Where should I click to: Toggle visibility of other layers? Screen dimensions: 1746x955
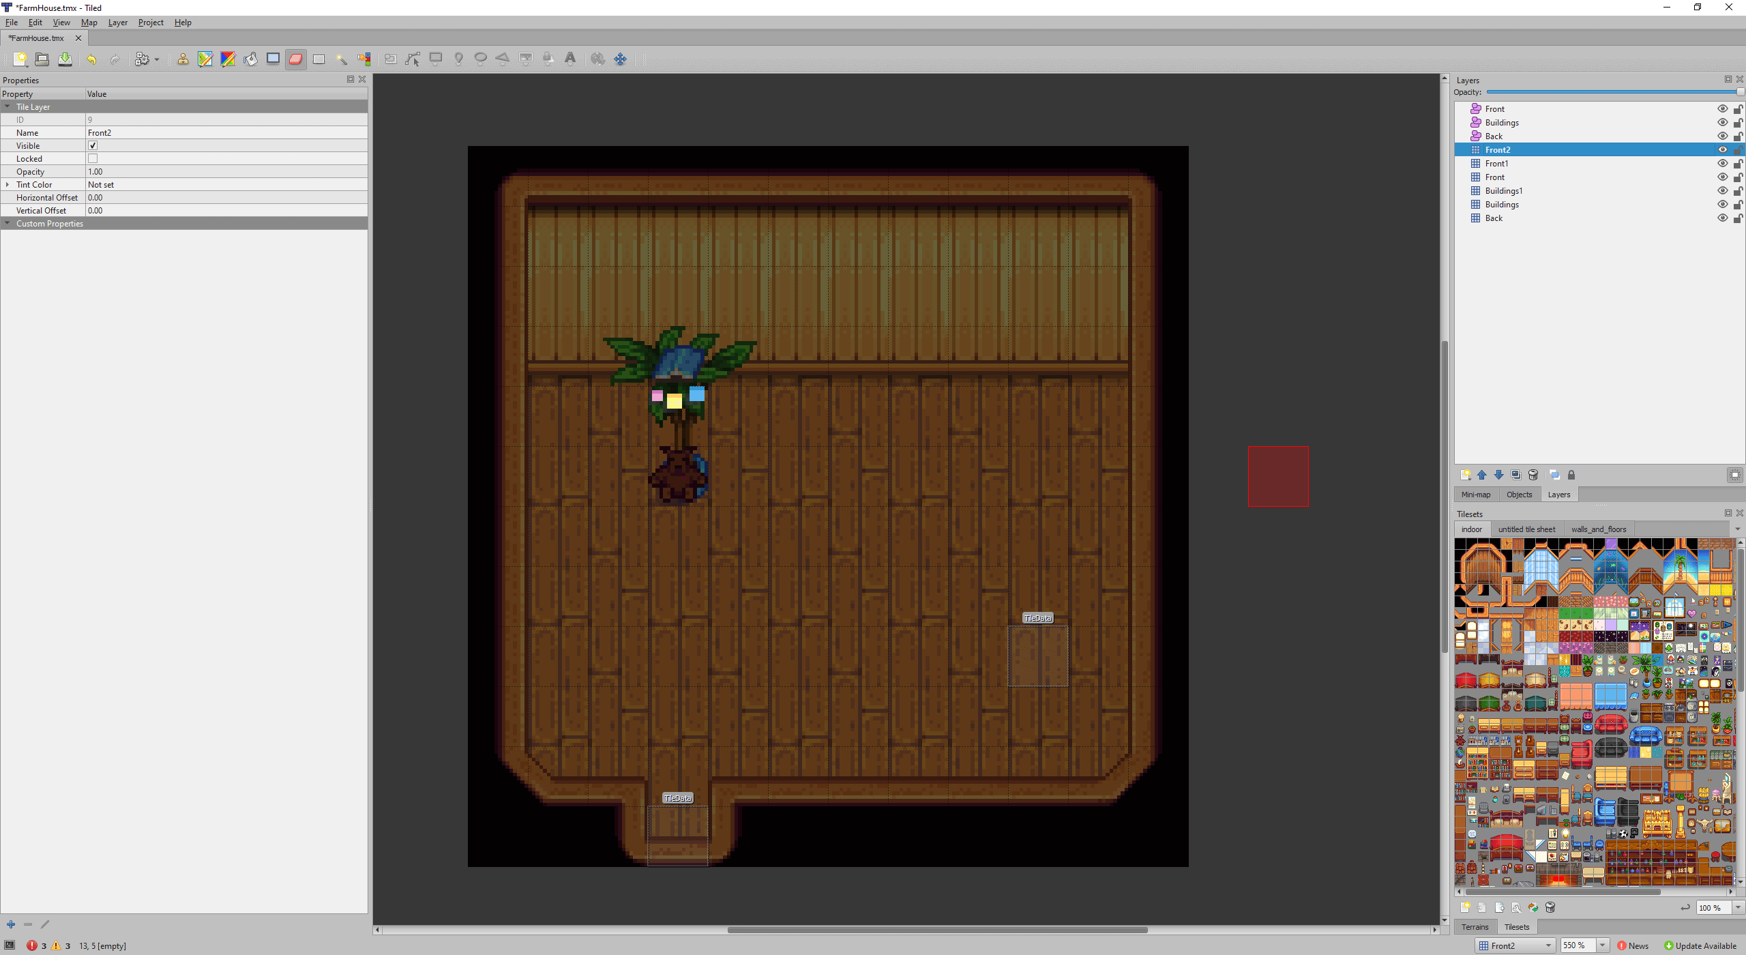tap(1554, 475)
